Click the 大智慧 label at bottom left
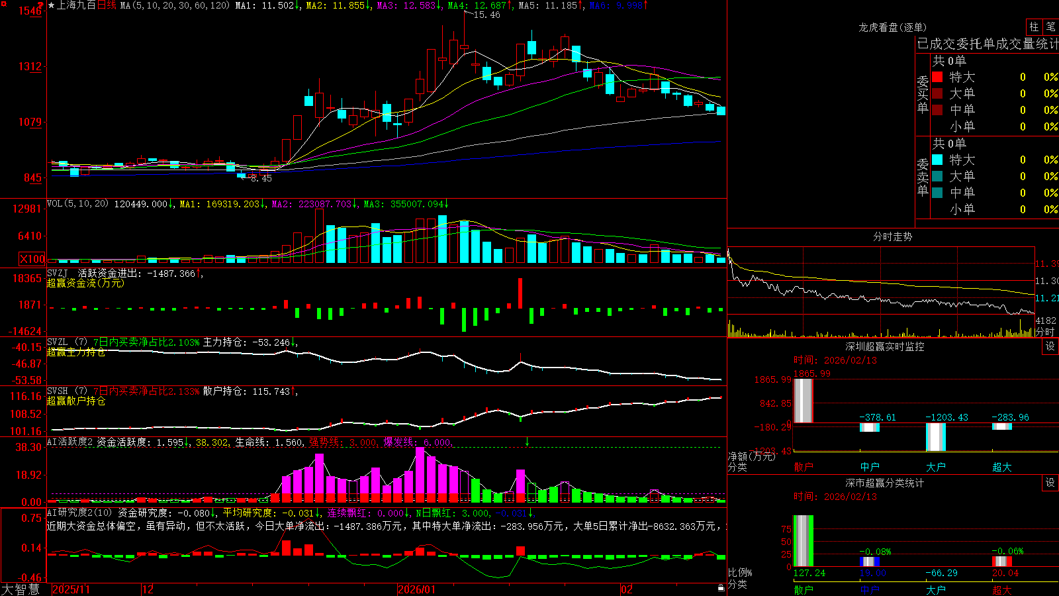This screenshot has width=1059, height=596. (20, 589)
